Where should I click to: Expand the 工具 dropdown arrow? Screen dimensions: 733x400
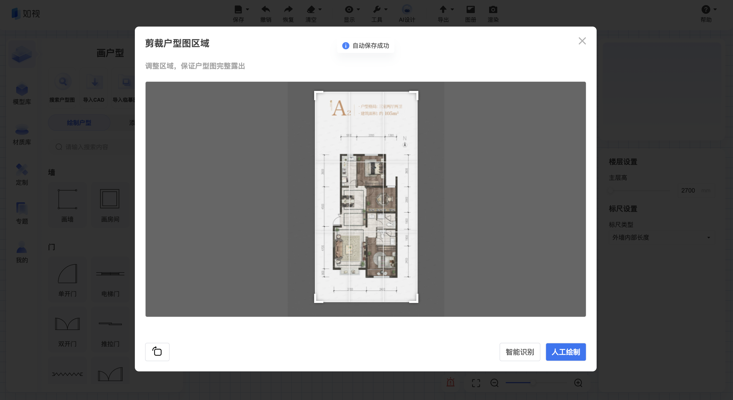(x=386, y=9)
